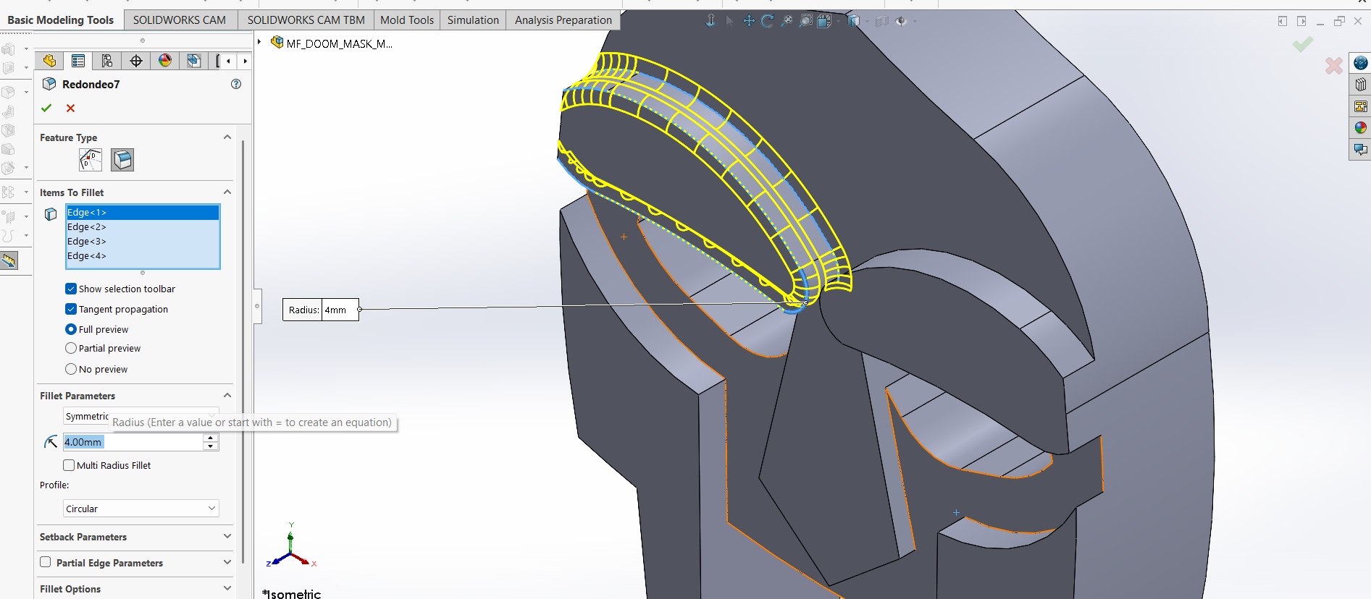
Task: Open the Symmetric fillet method dropdown
Action: pos(141,416)
